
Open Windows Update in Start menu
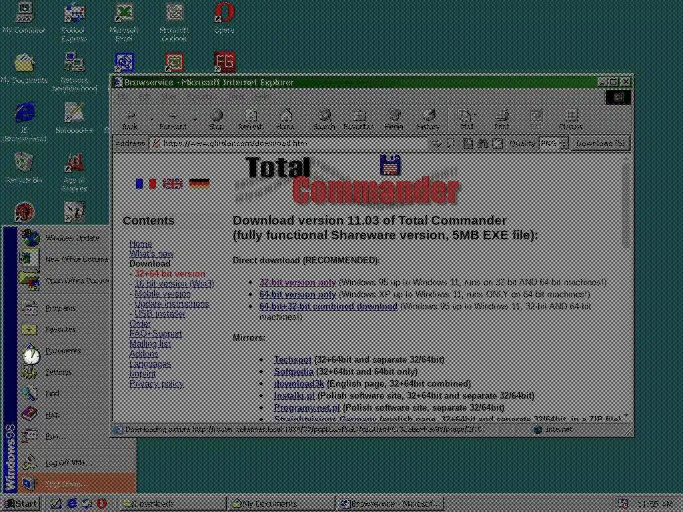(x=63, y=238)
